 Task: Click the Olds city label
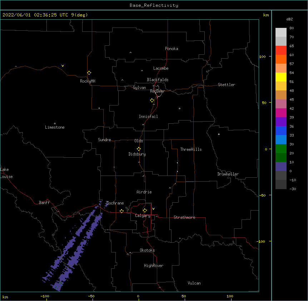[x=139, y=141]
